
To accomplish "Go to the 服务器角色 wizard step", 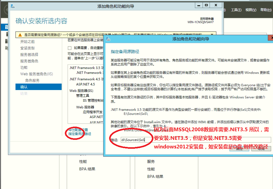I will click(x=29, y=61).
